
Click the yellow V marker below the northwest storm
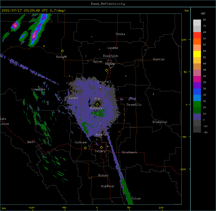pyautogui.click(x=44, y=46)
